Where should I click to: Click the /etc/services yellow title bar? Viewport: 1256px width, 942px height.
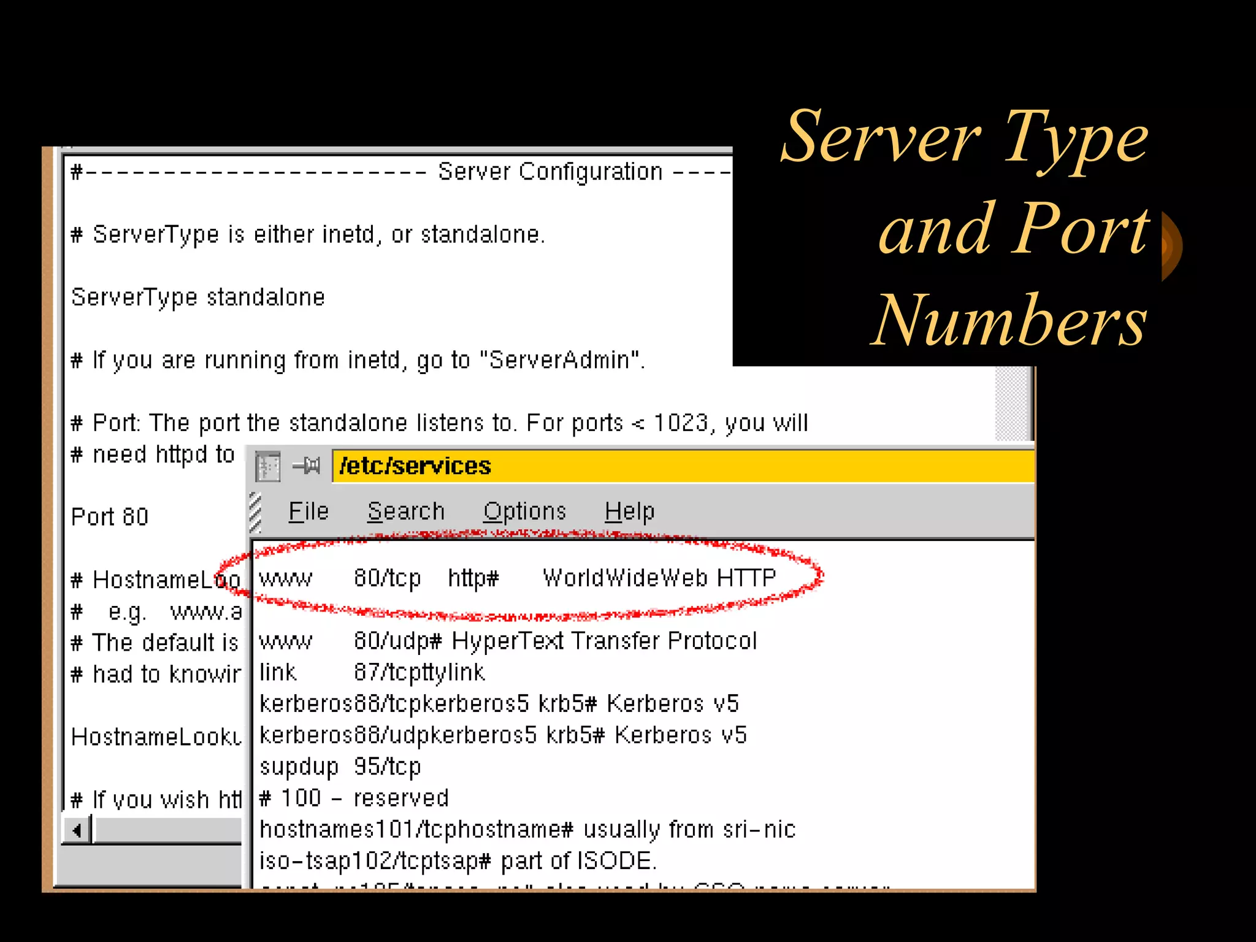[683, 466]
